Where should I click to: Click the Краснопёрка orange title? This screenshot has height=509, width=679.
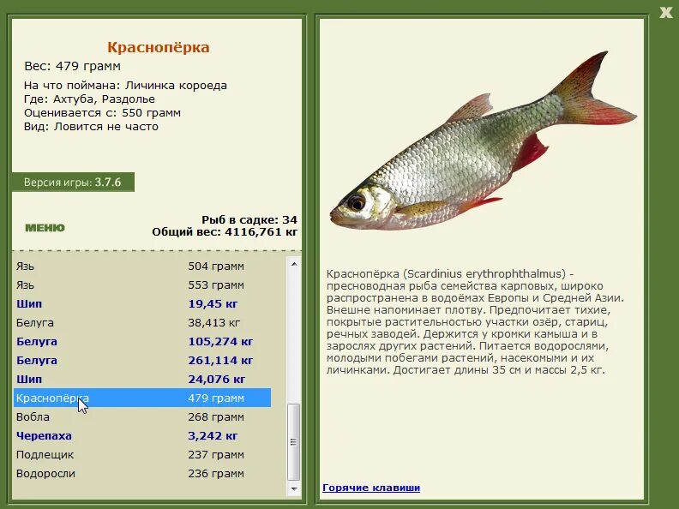[159, 47]
